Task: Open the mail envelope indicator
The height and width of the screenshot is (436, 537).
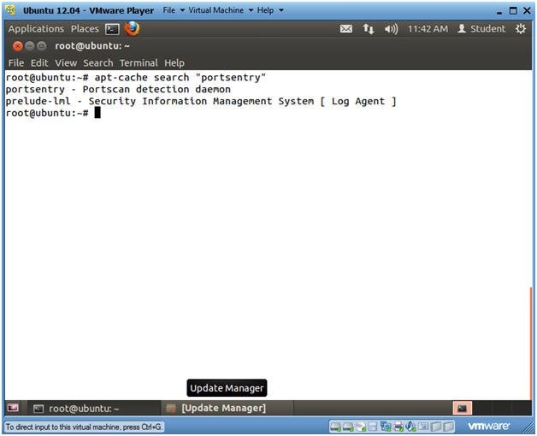Action: point(346,29)
